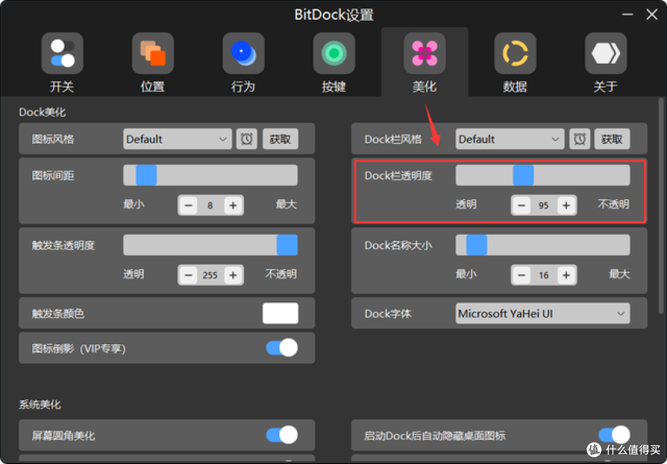Screen dimensions: 667x464
Task: Decrease Dock名称大小 with minus button
Action: pyautogui.click(x=521, y=275)
